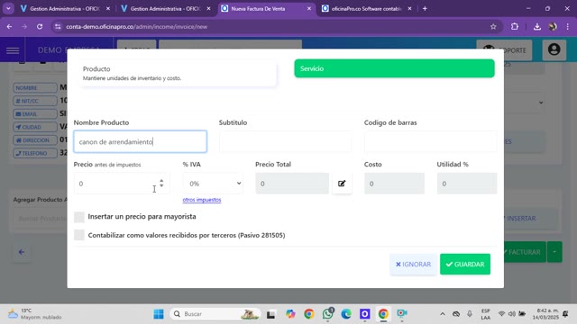Click the Precio Total field
Screen dimensions: 577x324
click(x=292, y=184)
